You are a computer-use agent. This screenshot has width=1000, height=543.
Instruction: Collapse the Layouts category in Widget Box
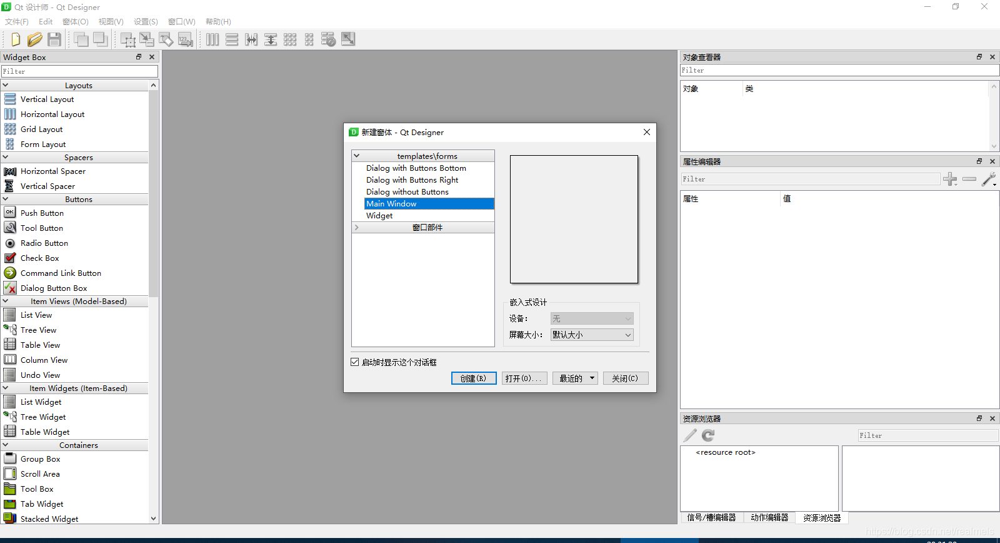tap(6, 85)
